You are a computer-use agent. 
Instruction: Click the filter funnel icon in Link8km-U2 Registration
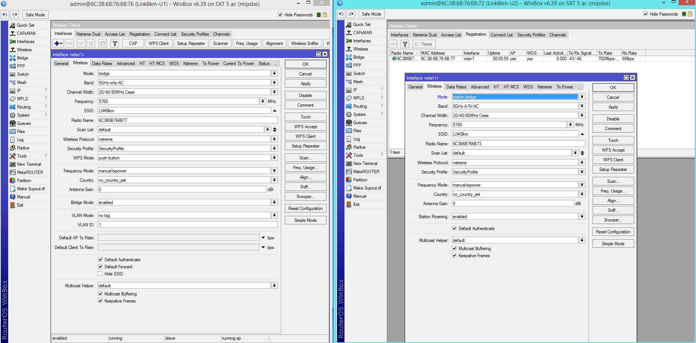[x=405, y=44]
